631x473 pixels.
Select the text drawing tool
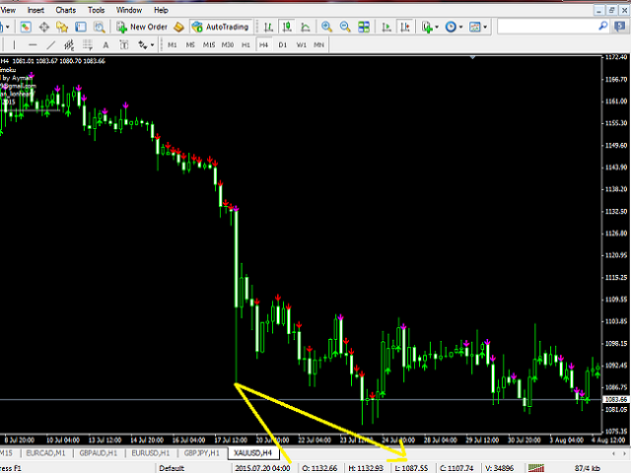tap(105, 45)
